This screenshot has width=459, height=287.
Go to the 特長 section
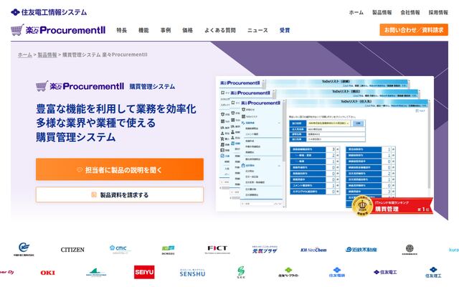[x=121, y=30]
